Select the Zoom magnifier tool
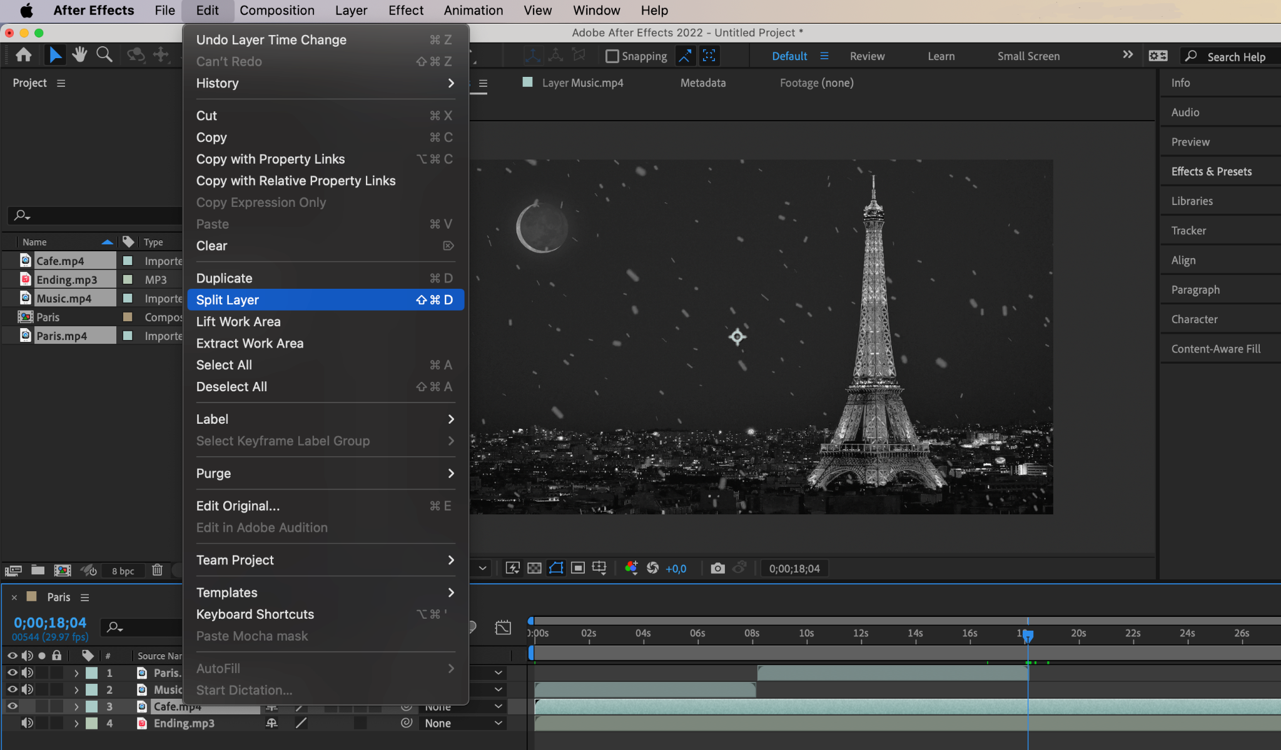This screenshot has height=750, width=1281. click(104, 55)
